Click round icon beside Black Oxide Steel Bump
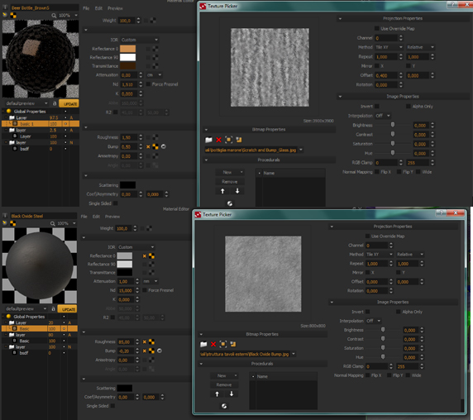 [x=160, y=351]
